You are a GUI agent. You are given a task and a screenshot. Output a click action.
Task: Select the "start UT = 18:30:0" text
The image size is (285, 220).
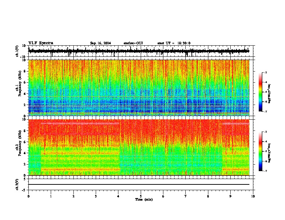[x=174, y=43]
